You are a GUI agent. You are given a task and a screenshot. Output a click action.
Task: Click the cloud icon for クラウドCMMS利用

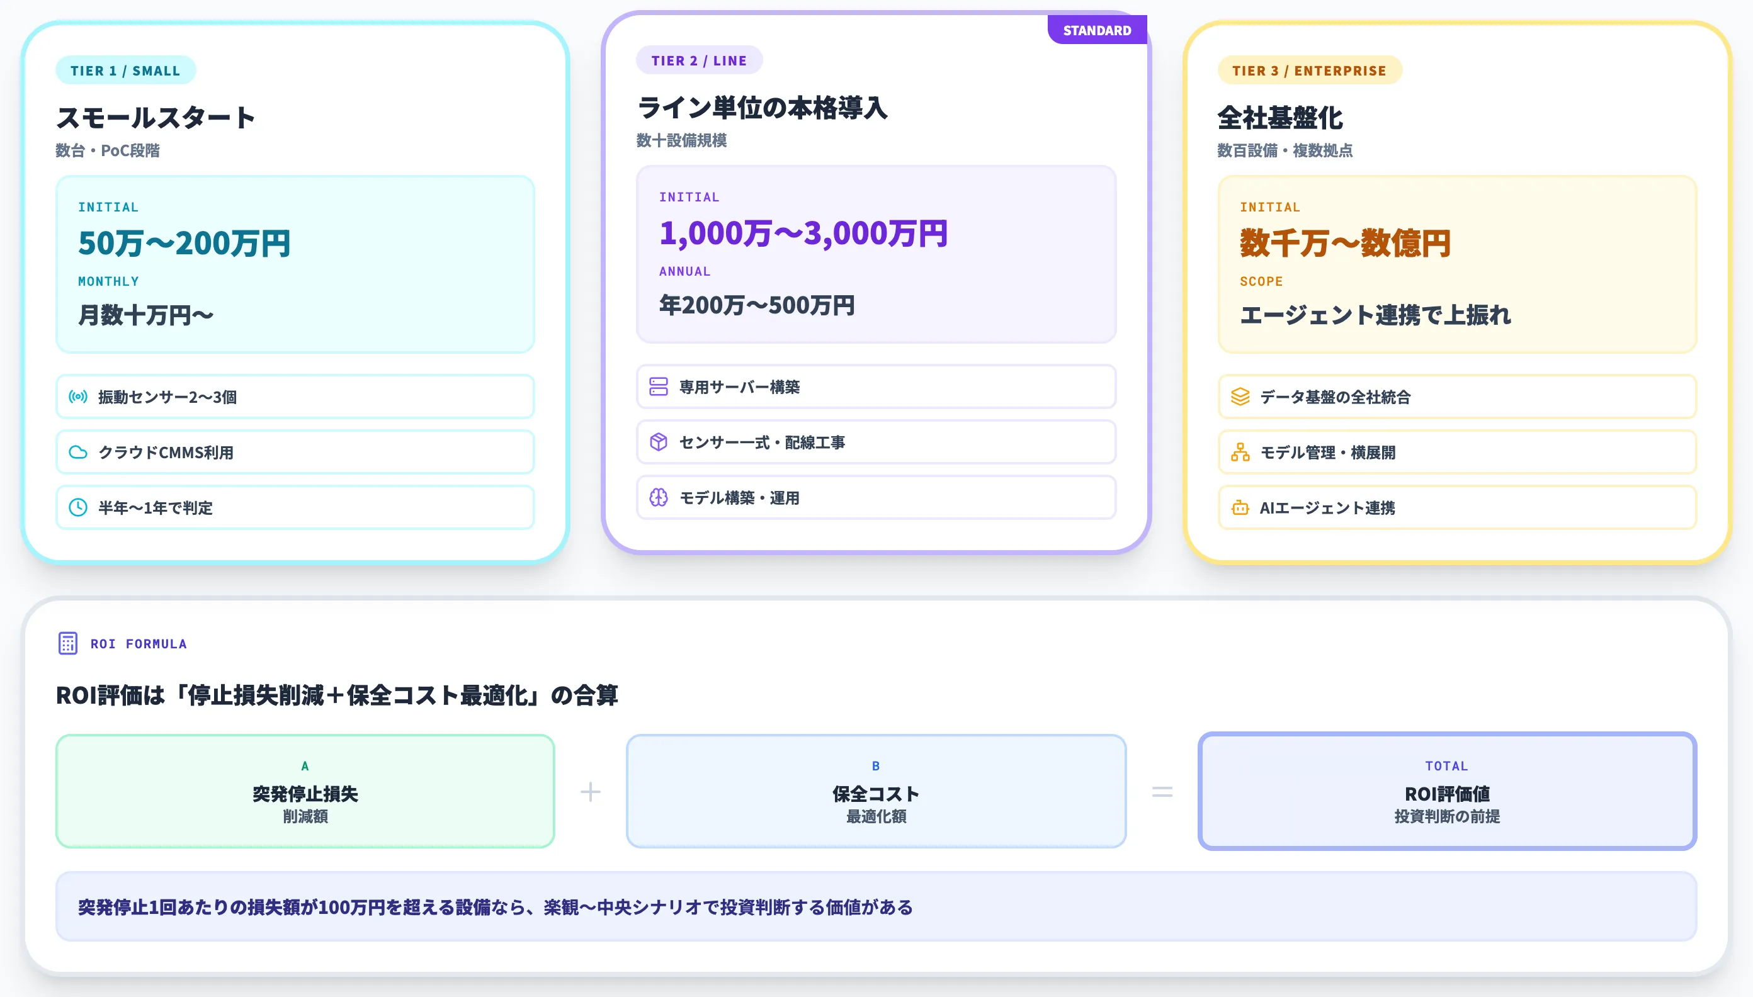(79, 452)
